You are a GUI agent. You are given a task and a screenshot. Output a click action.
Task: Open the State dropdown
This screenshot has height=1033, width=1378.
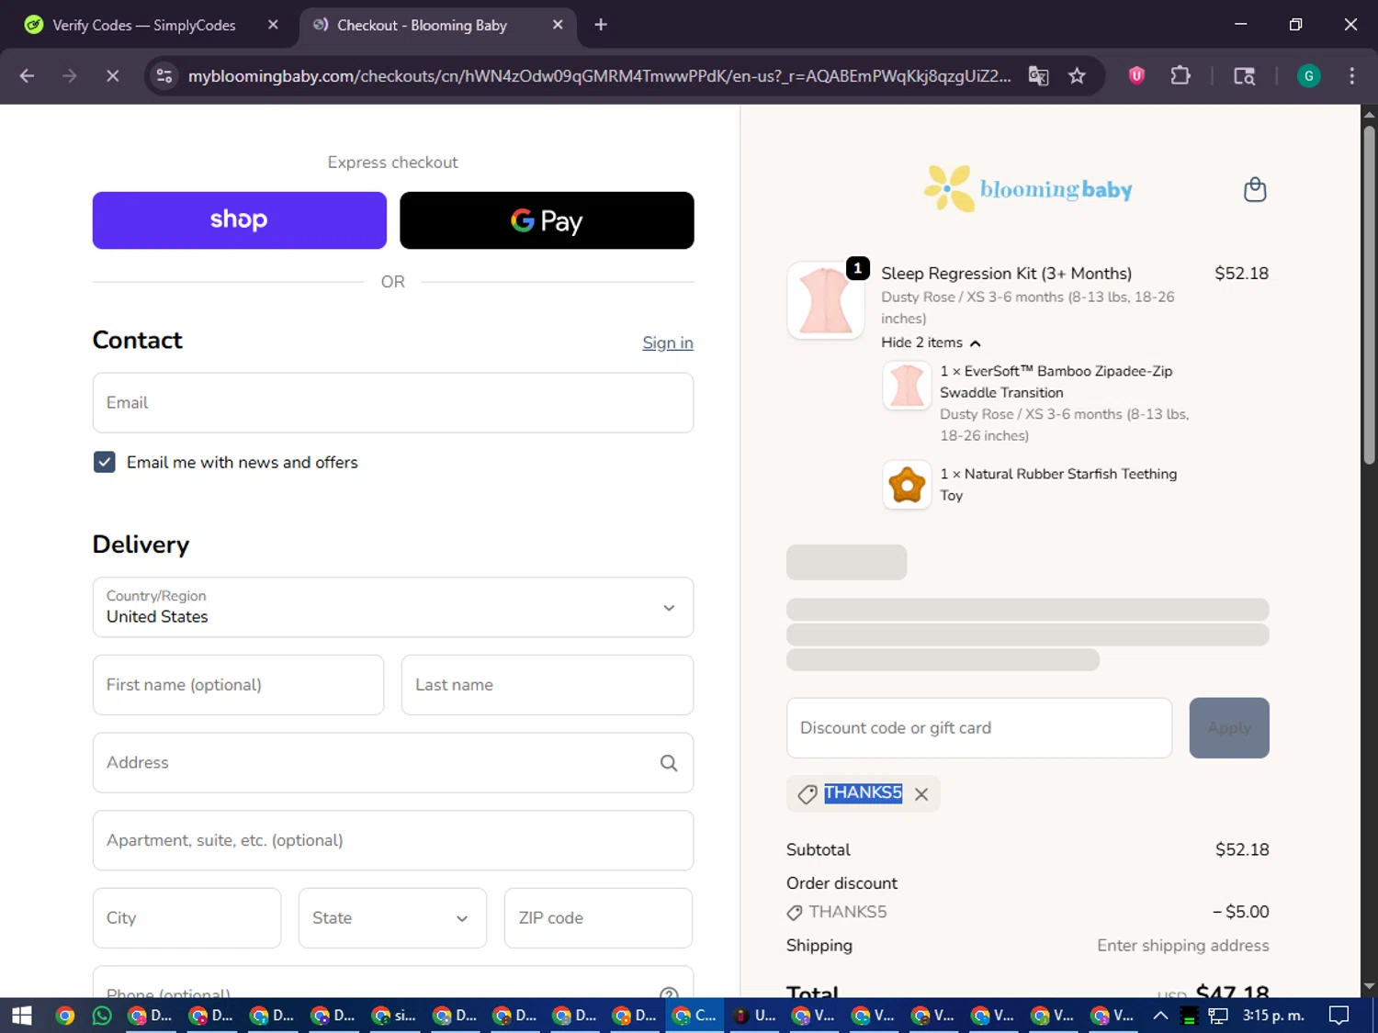[392, 918]
